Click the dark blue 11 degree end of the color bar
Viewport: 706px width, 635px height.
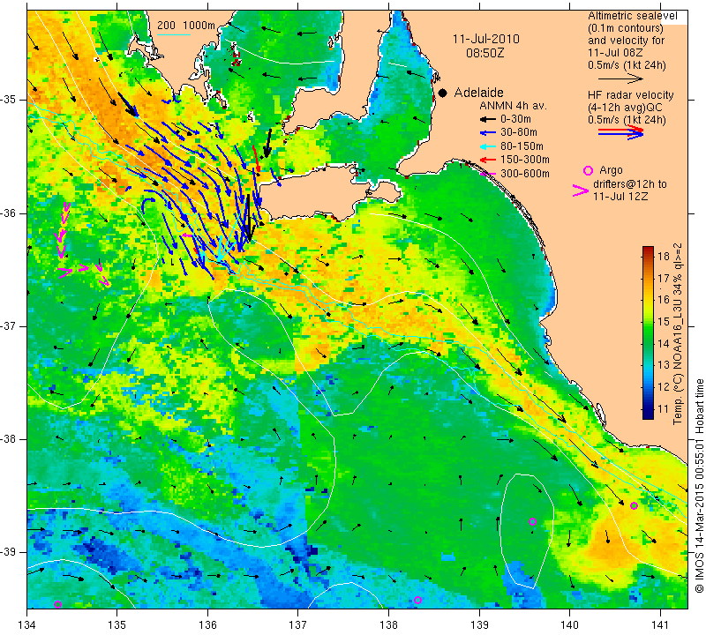pyautogui.click(x=648, y=415)
